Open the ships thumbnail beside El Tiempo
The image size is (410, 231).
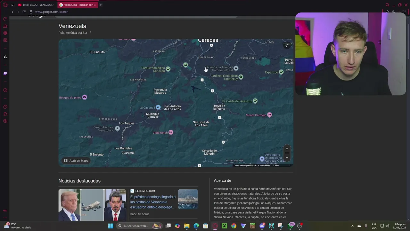[x=188, y=199]
